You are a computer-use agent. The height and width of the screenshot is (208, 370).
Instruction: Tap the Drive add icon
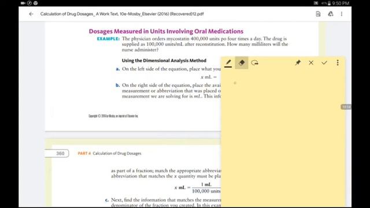point(331,14)
